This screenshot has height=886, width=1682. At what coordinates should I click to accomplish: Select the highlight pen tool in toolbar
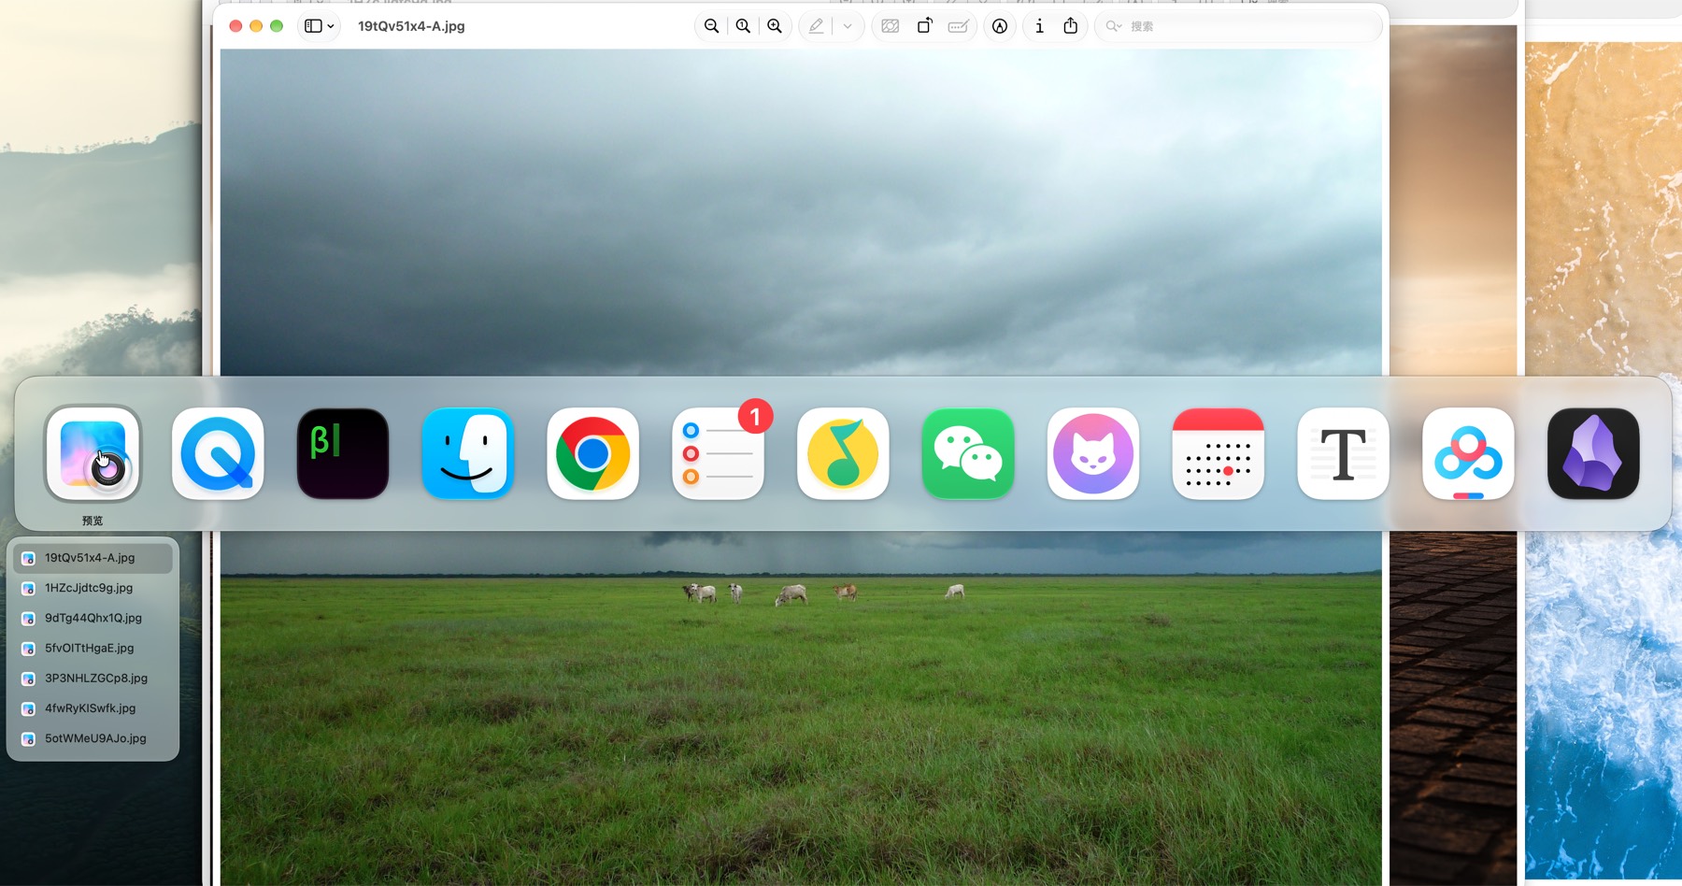(x=817, y=26)
